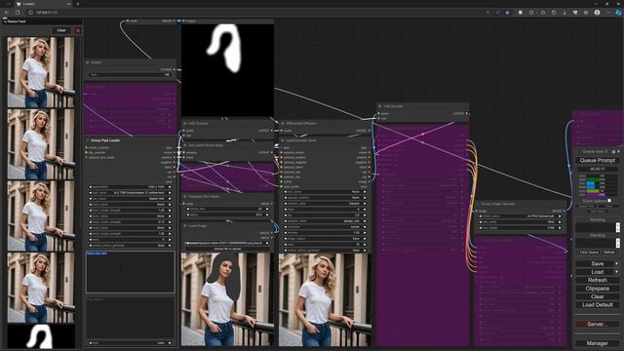Select the second image feed thumbnail
Screen dimensions: 624x351
tap(41, 144)
